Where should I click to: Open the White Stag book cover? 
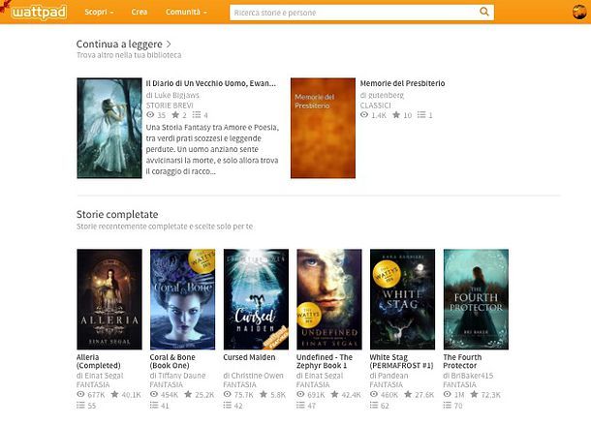point(402,299)
